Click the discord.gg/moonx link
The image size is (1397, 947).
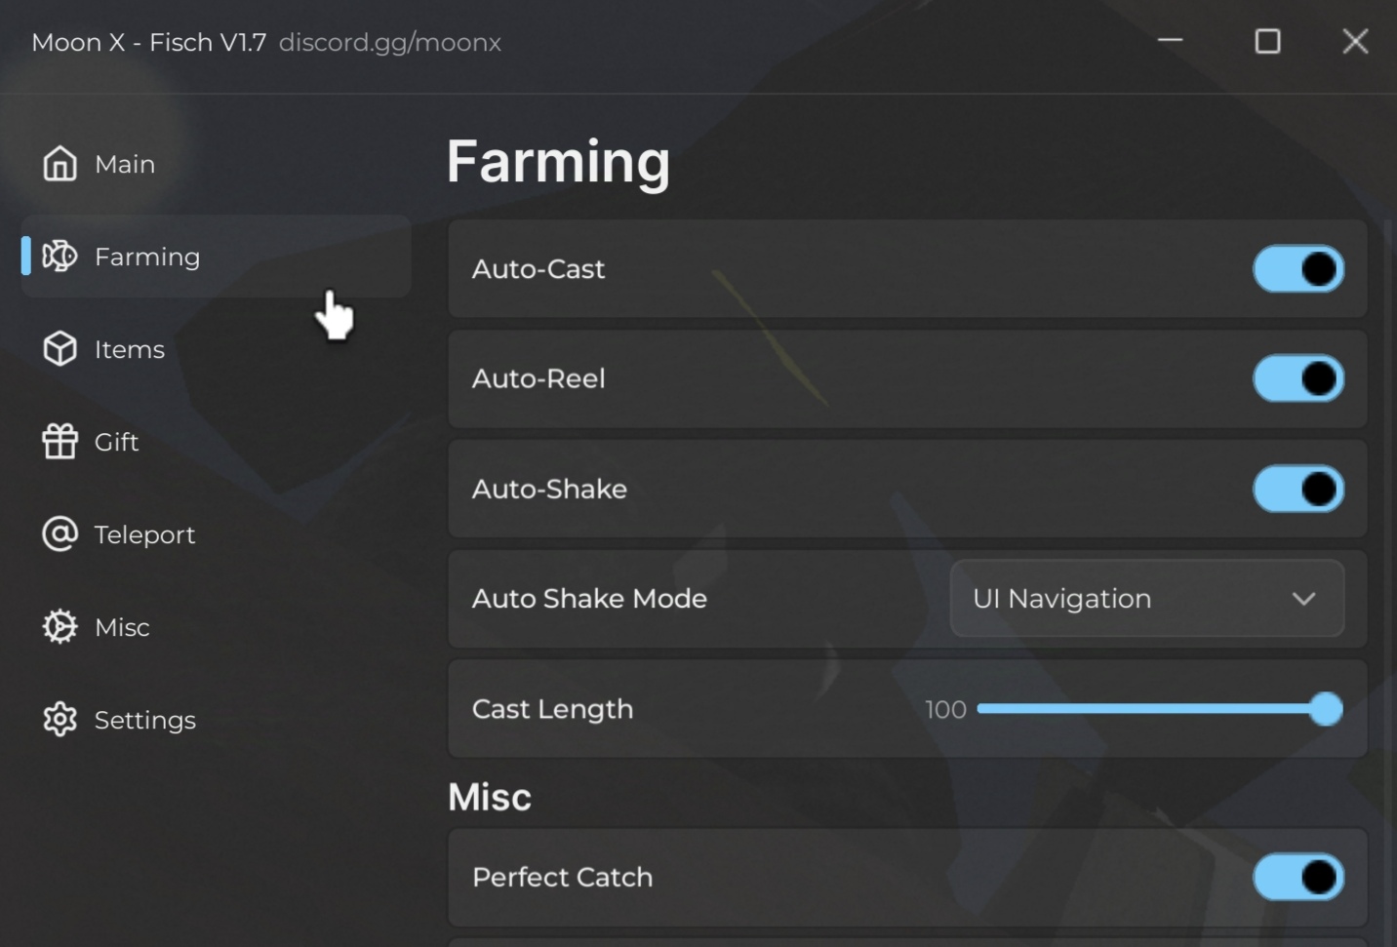tap(390, 43)
